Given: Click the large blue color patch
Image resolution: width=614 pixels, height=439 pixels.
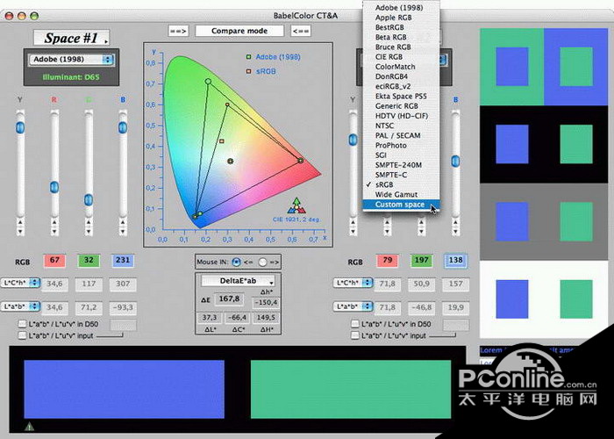Looking at the screenshot, I should pyautogui.click(x=125, y=389).
